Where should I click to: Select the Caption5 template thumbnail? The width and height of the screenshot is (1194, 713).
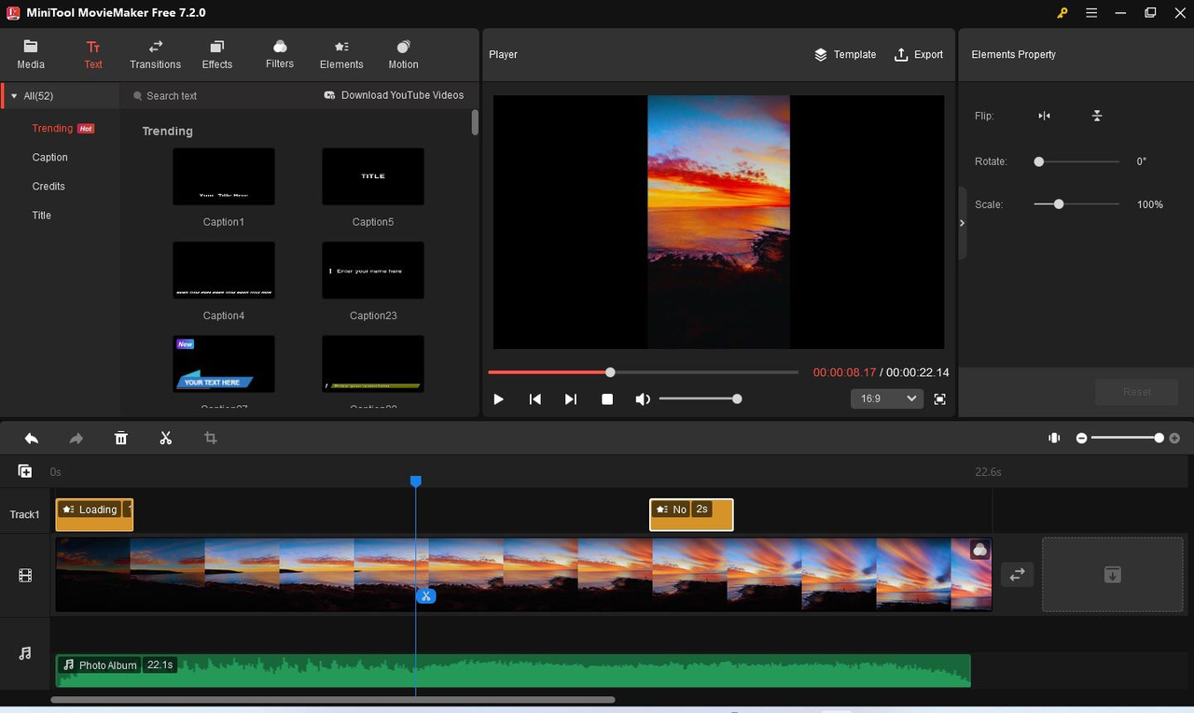(x=372, y=176)
